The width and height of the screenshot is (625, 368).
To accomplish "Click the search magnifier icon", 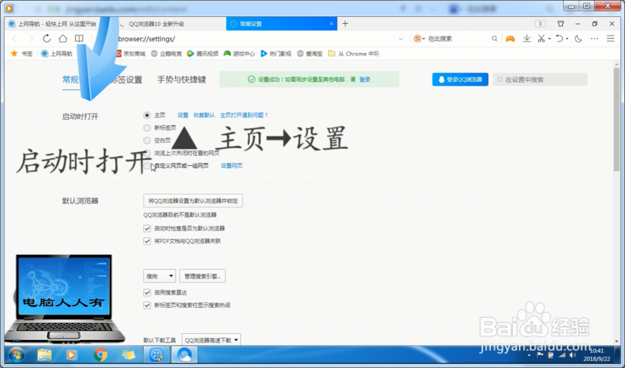I will [x=494, y=39].
